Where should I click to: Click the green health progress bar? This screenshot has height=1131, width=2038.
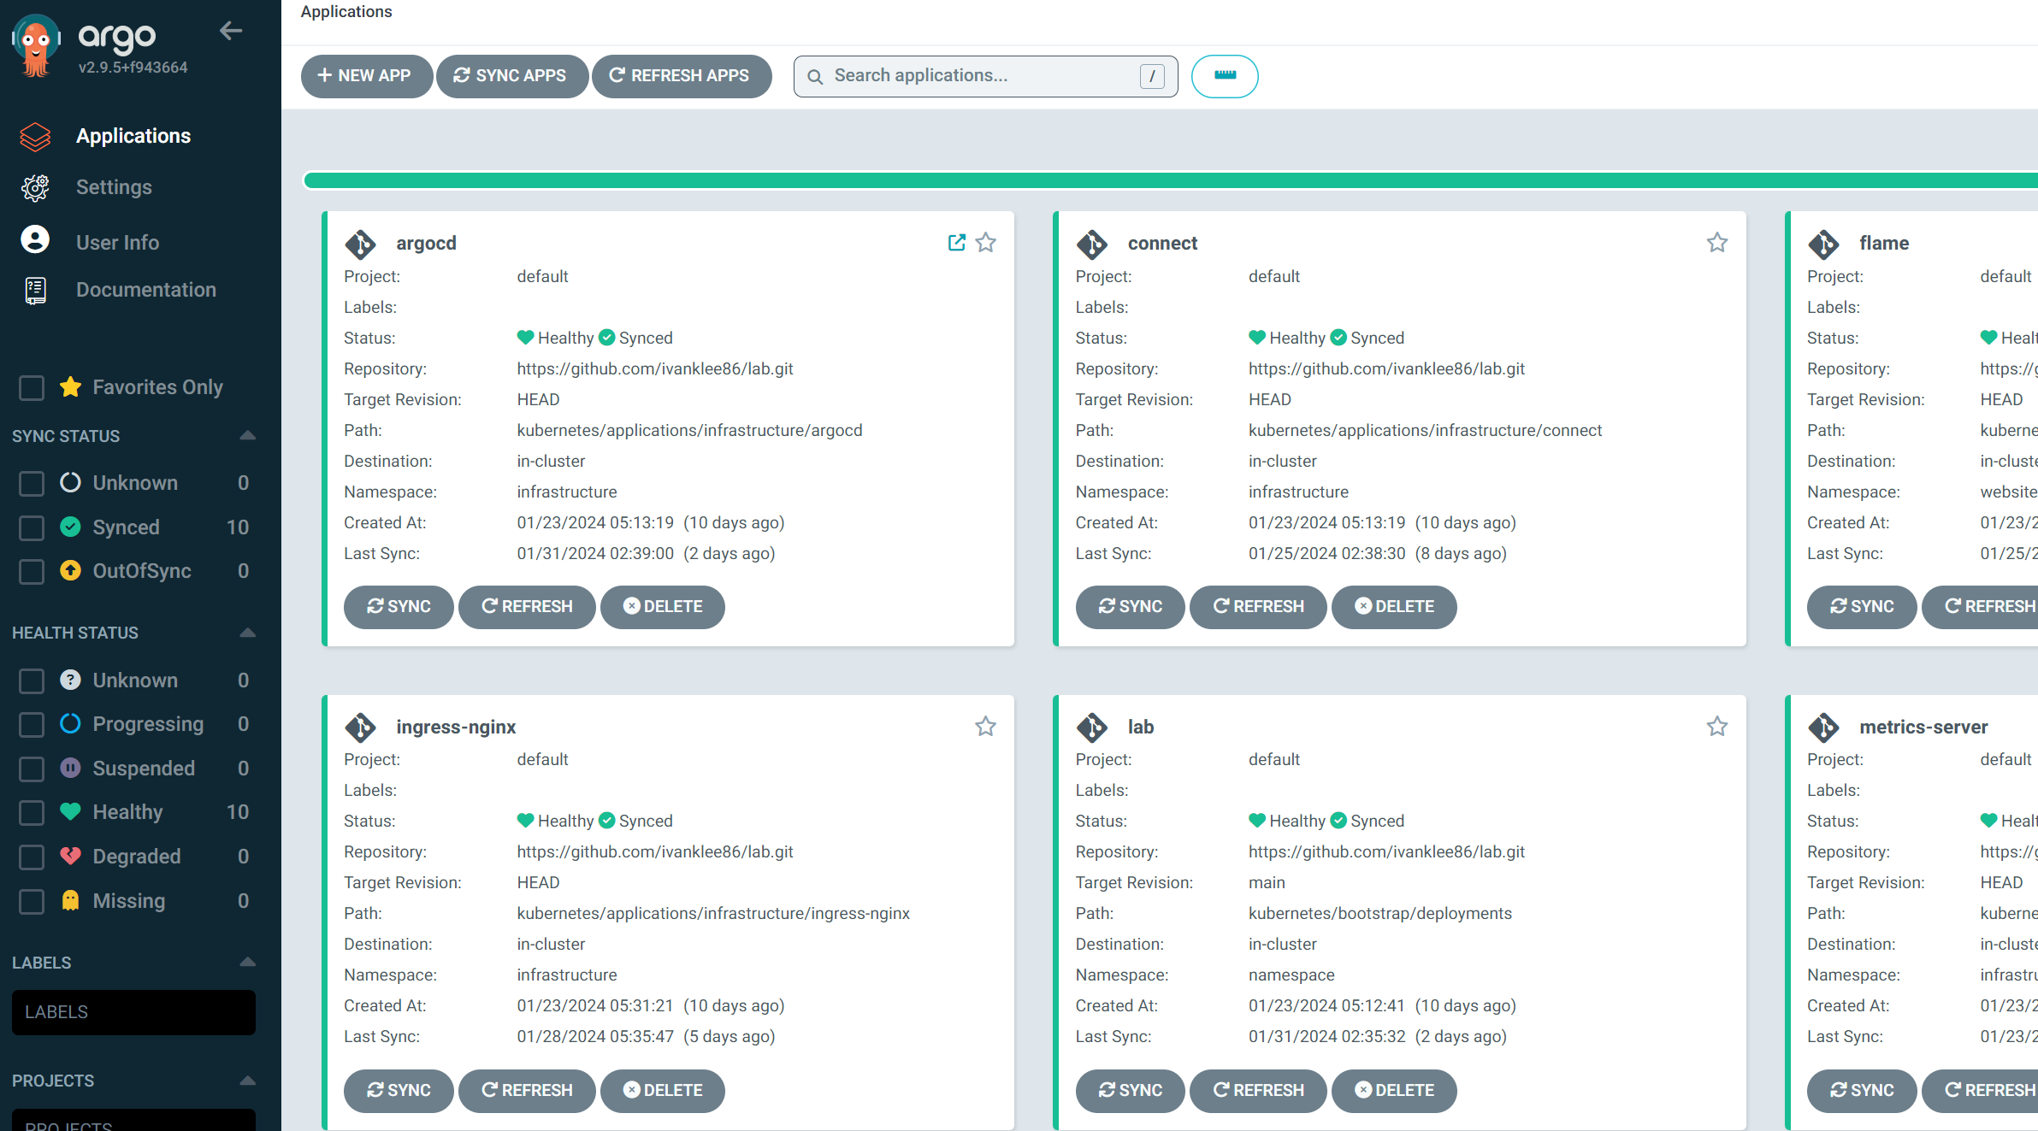(1170, 180)
